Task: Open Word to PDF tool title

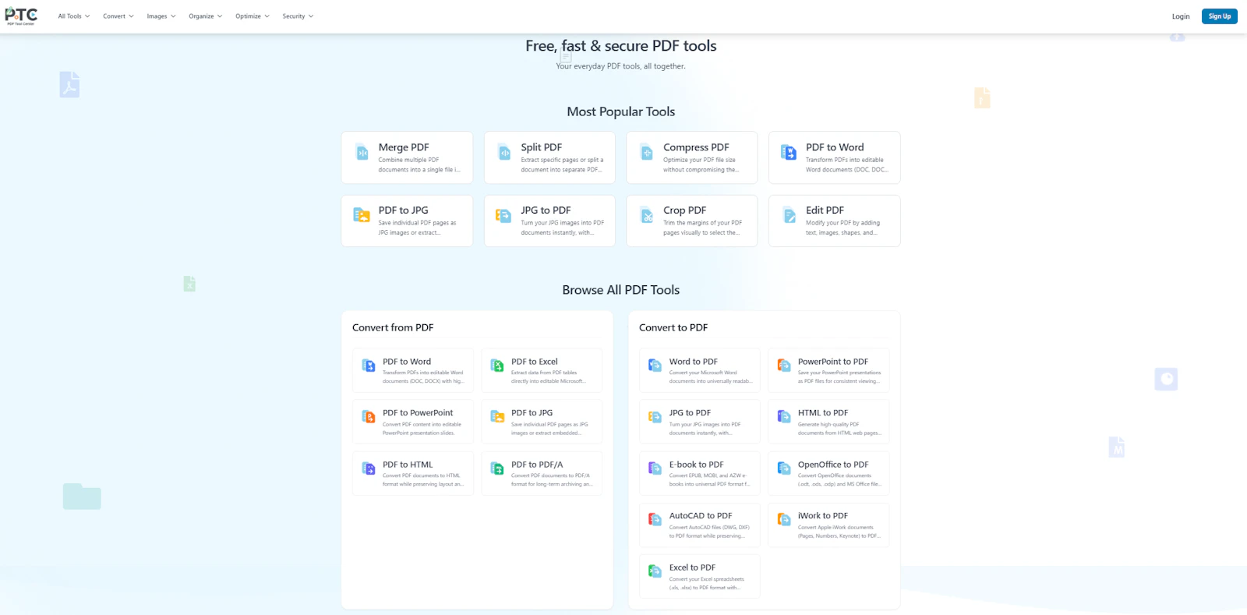Action: 694,362
